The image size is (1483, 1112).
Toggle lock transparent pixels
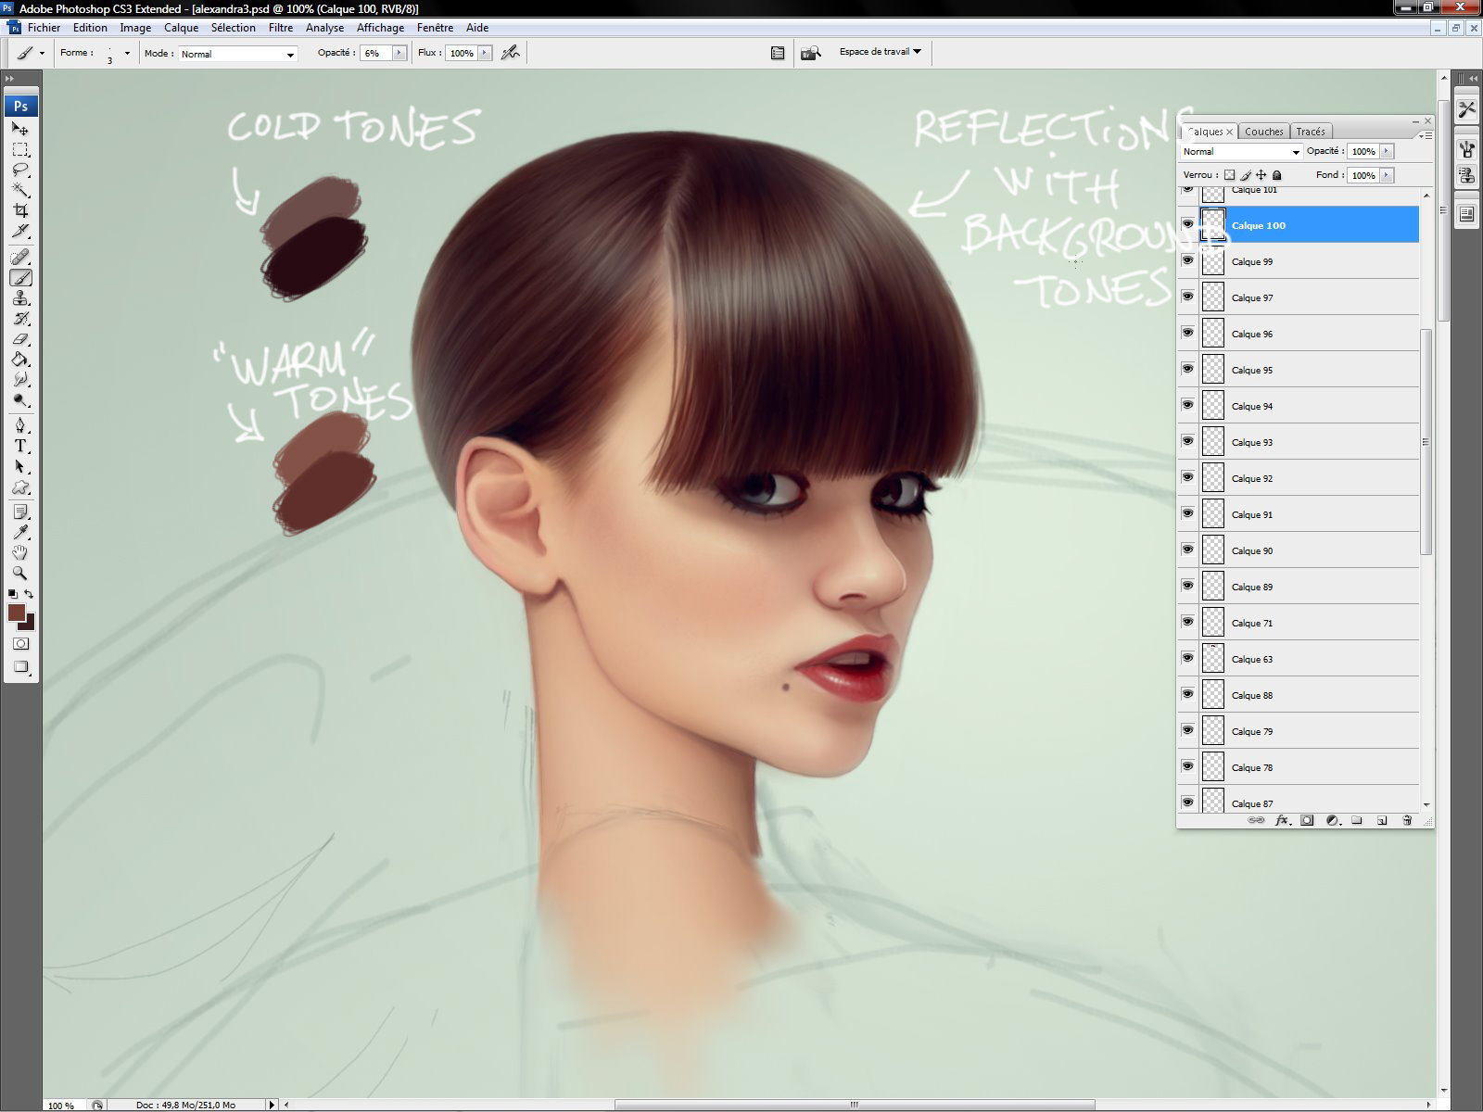point(1230,174)
